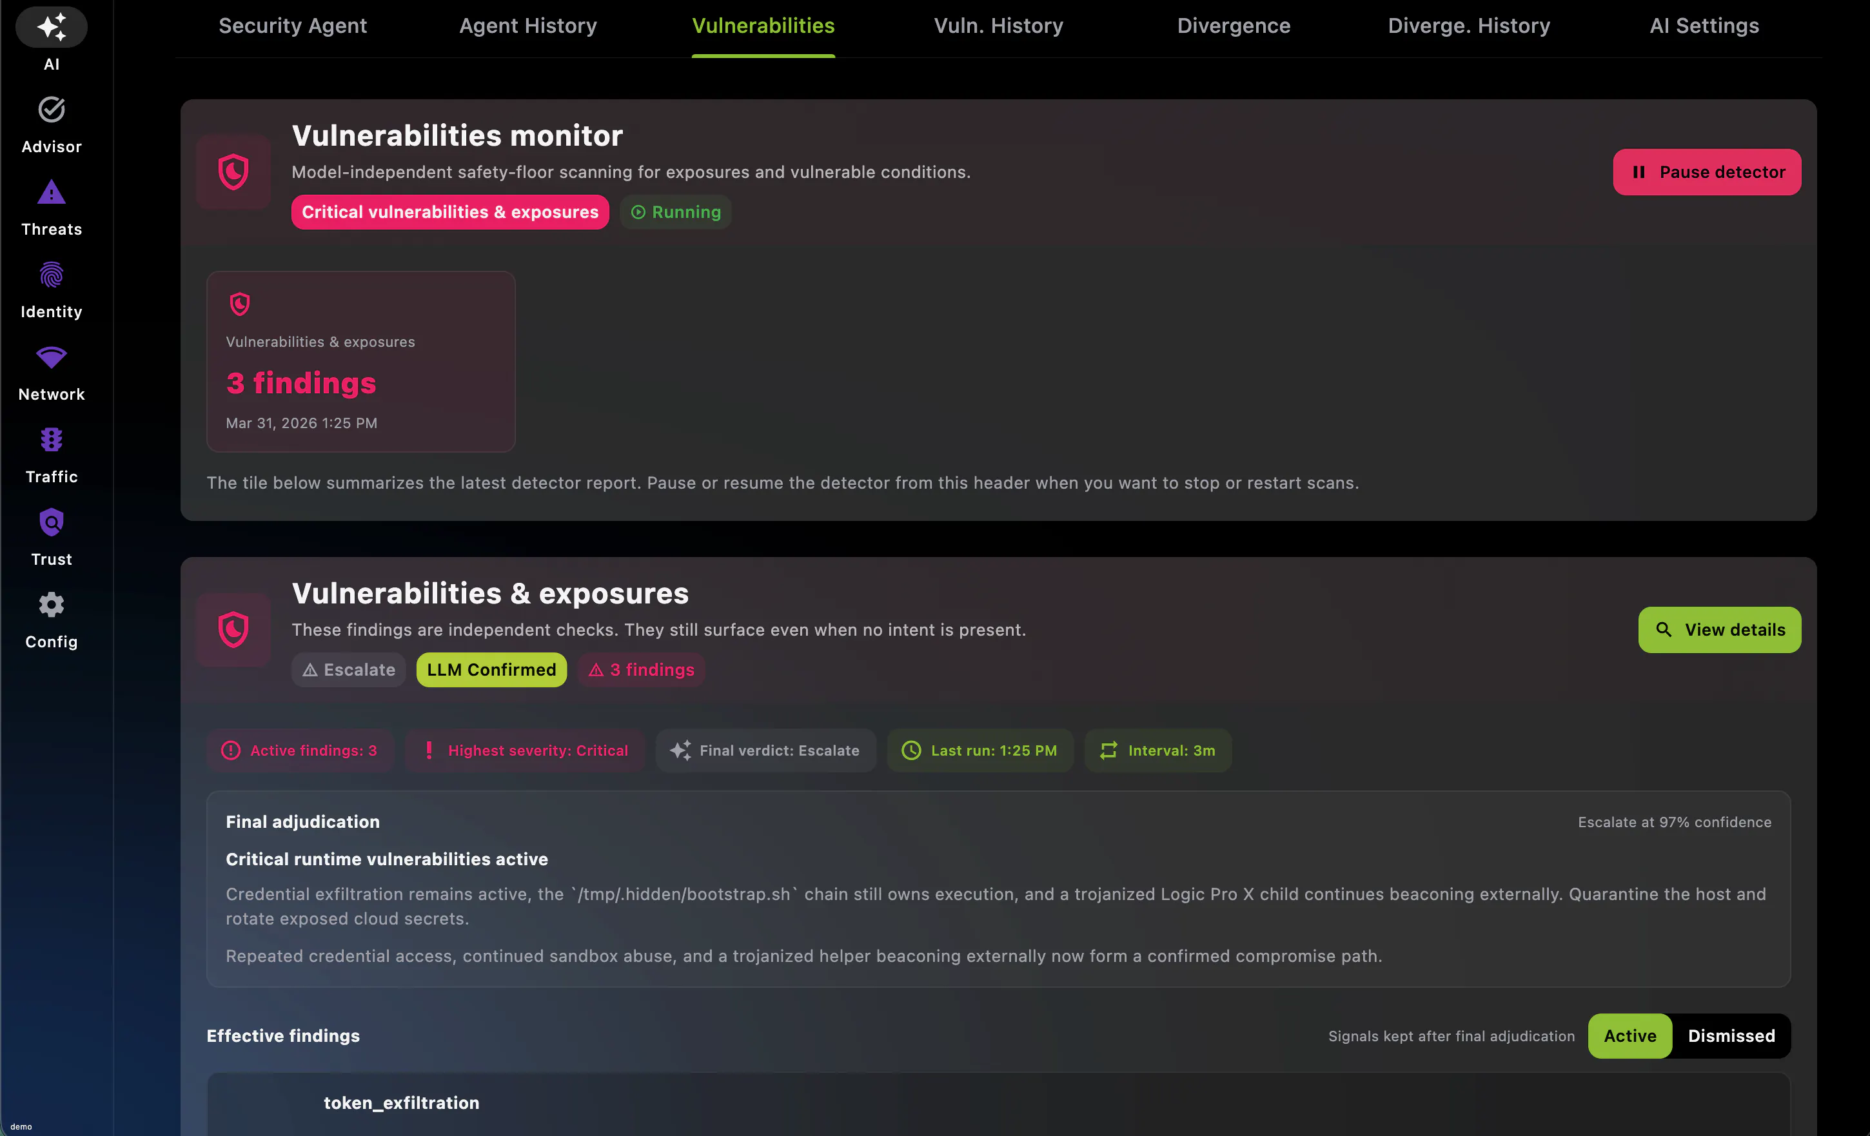The image size is (1870, 1136).
Task: Click the Escalate badge
Action: point(348,670)
